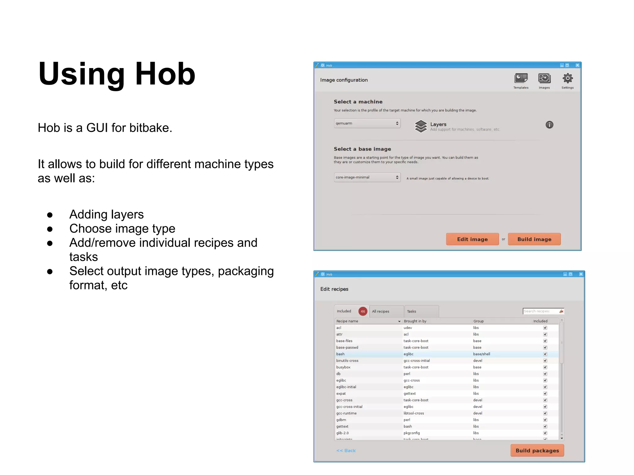Click the Hob icon in the top title bar
Viewport: 634px width, 475px height.
click(x=323, y=65)
